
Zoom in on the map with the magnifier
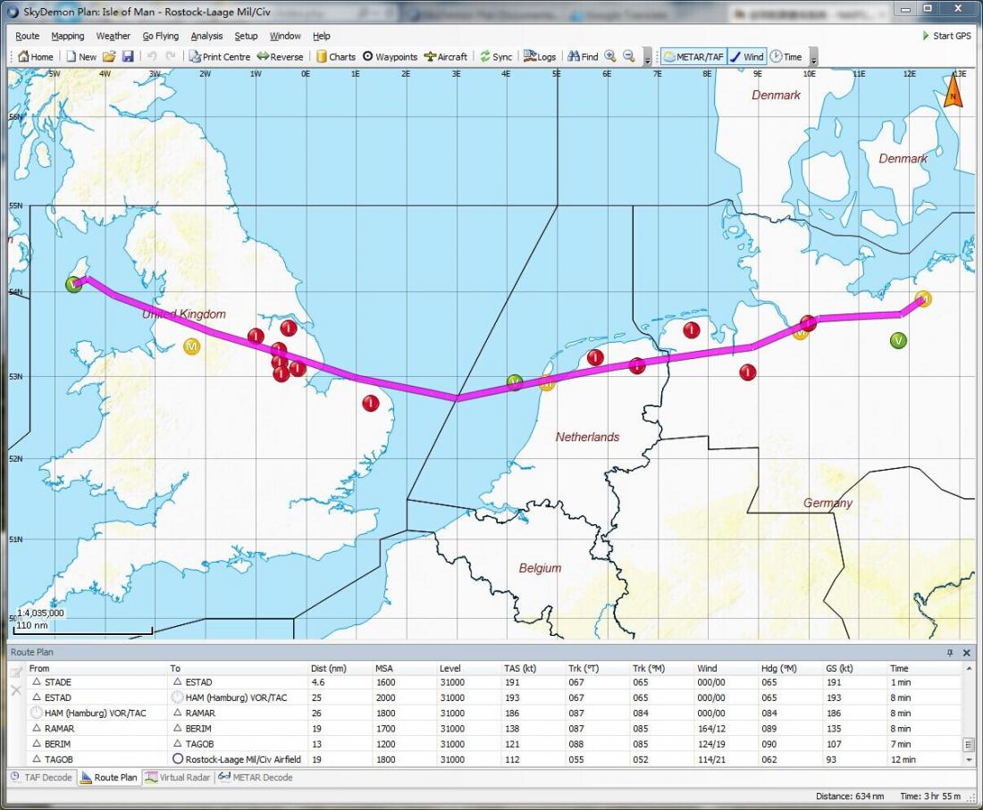coord(610,56)
